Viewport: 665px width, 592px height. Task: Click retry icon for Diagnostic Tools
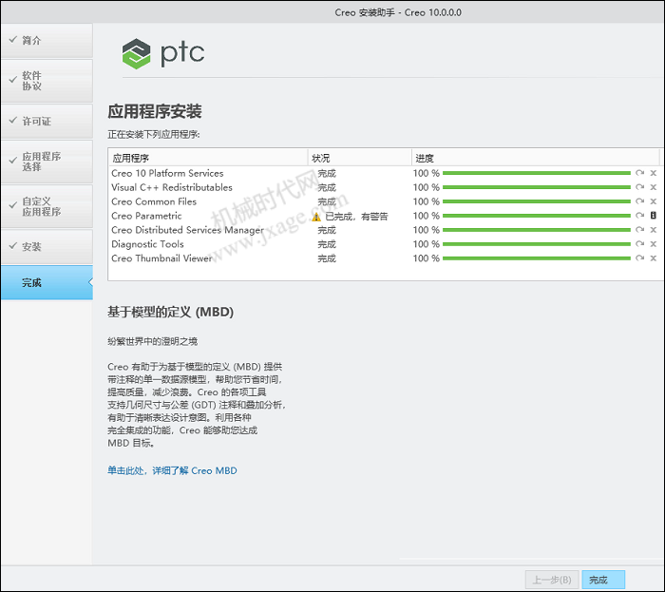click(x=639, y=244)
